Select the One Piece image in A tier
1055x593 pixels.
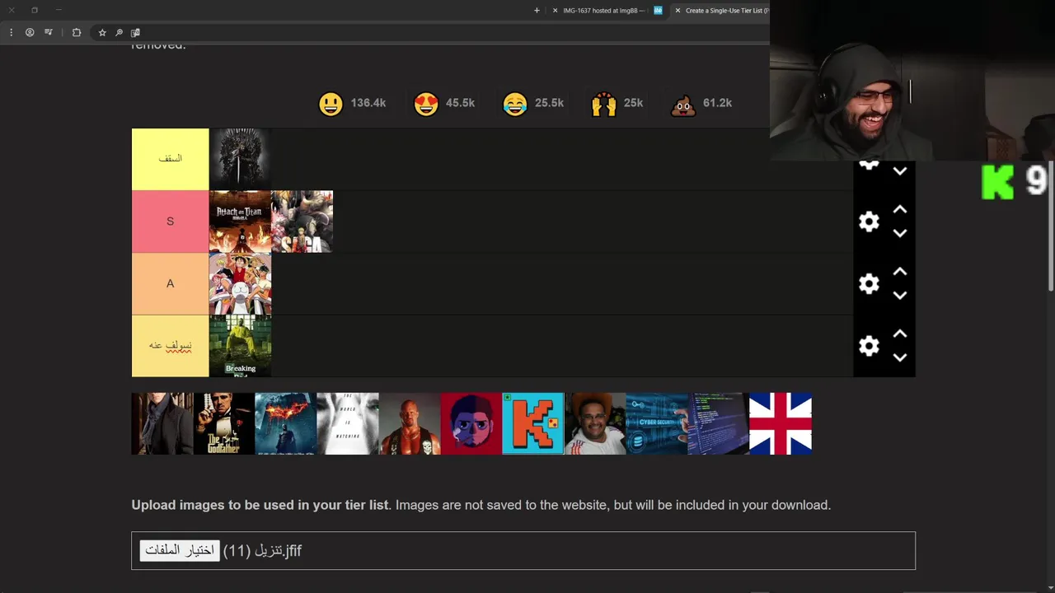click(x=240, y=284)
